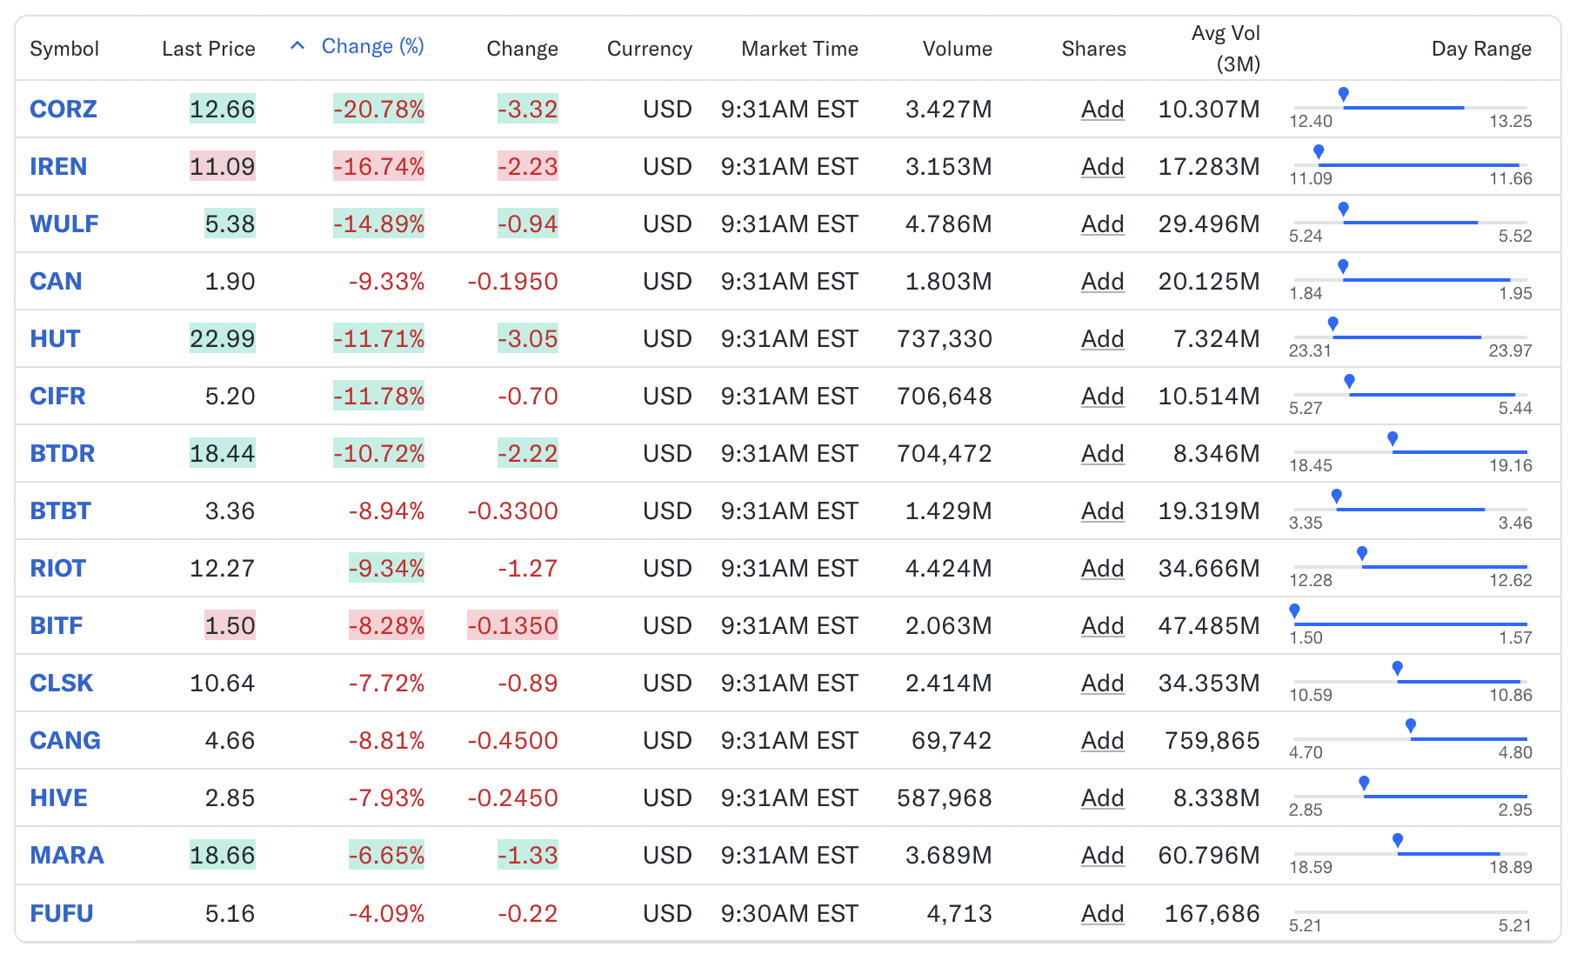Screen dimensions: 1583x967
Task: Open the HIVE ticker link
Action: (x=58, y=797)
